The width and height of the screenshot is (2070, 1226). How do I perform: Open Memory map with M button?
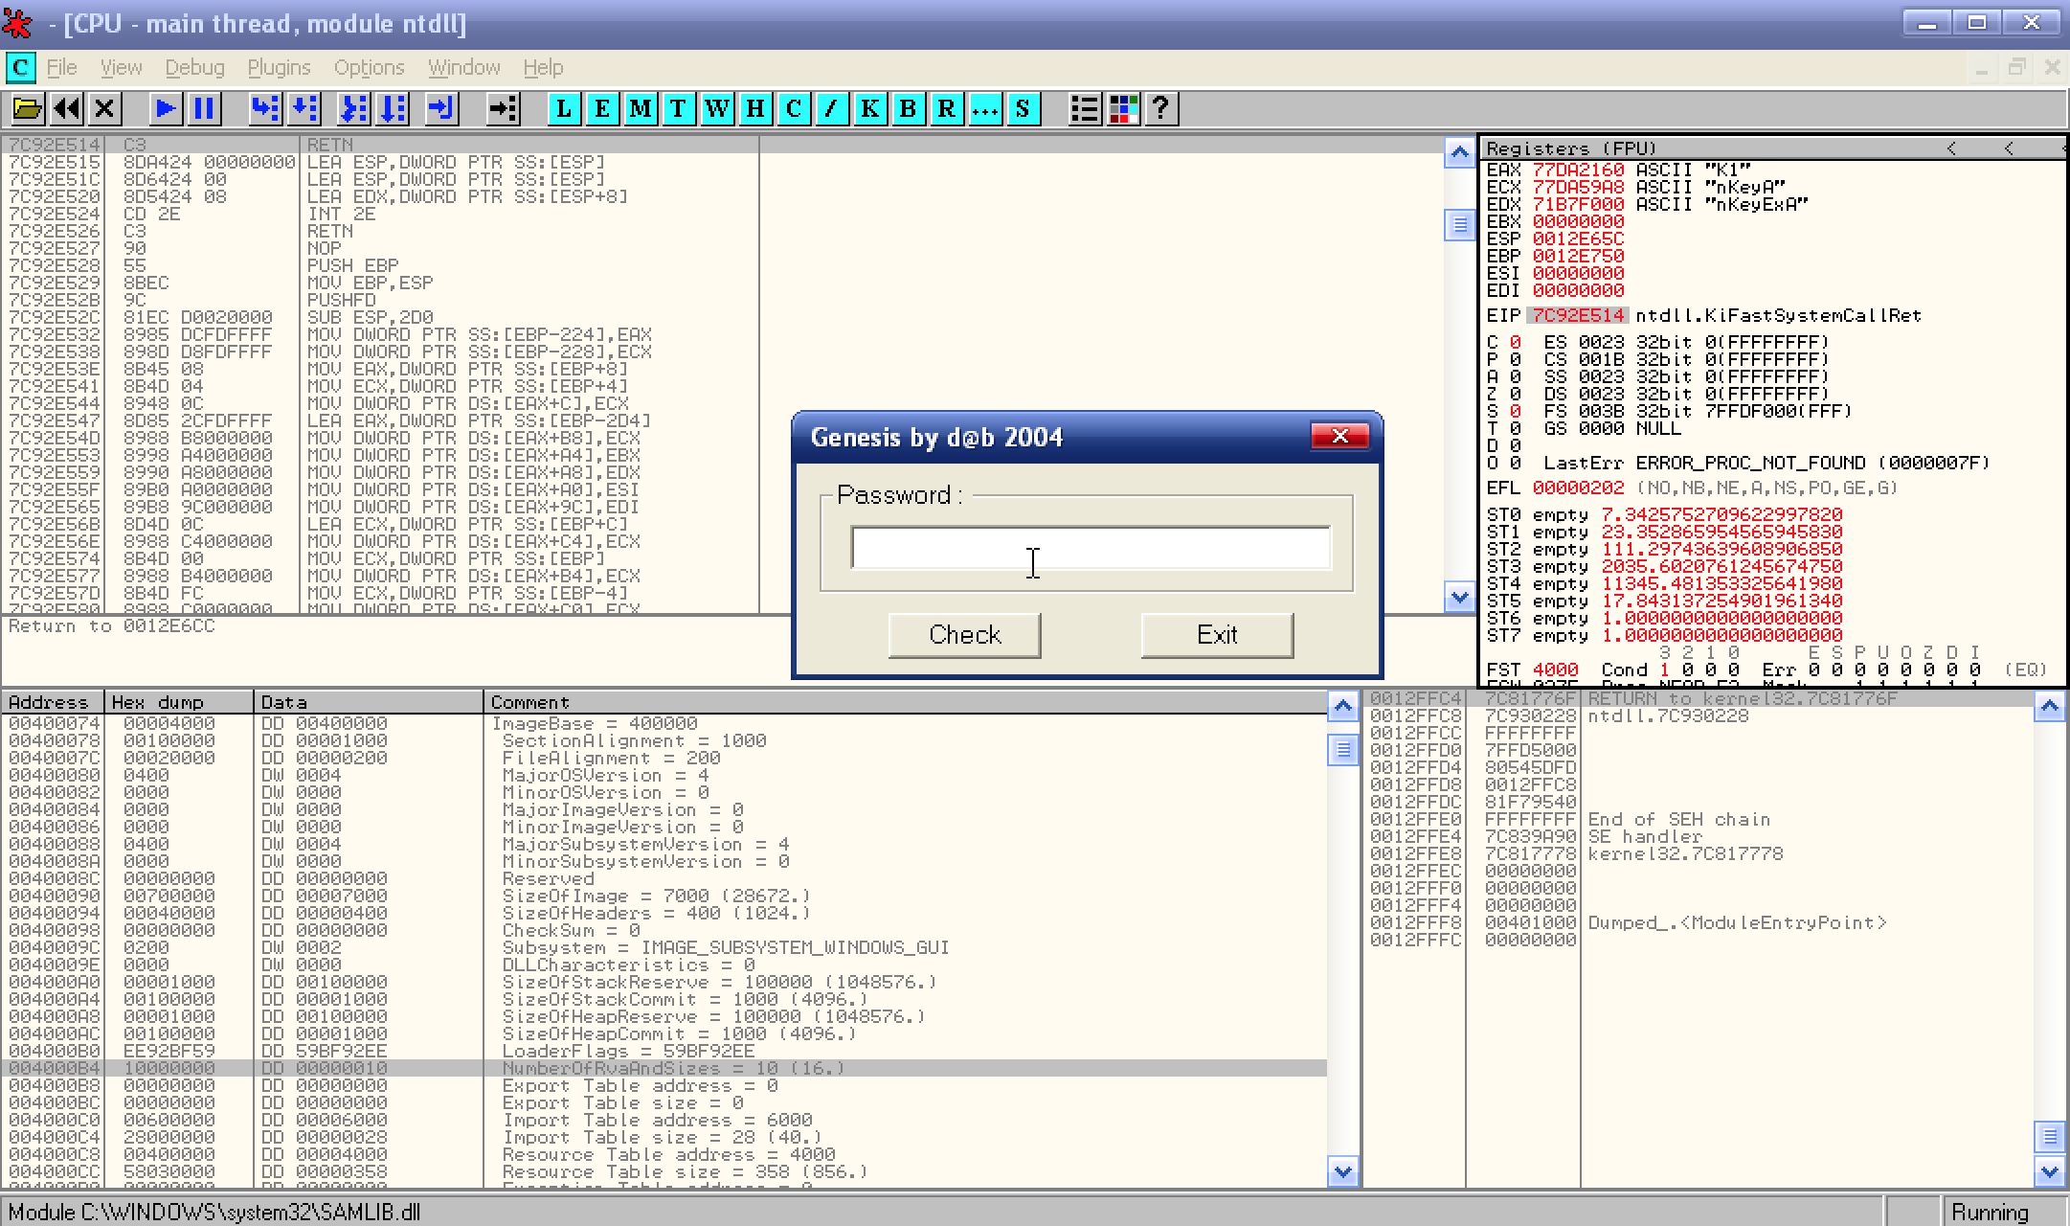tap(640, 108)
